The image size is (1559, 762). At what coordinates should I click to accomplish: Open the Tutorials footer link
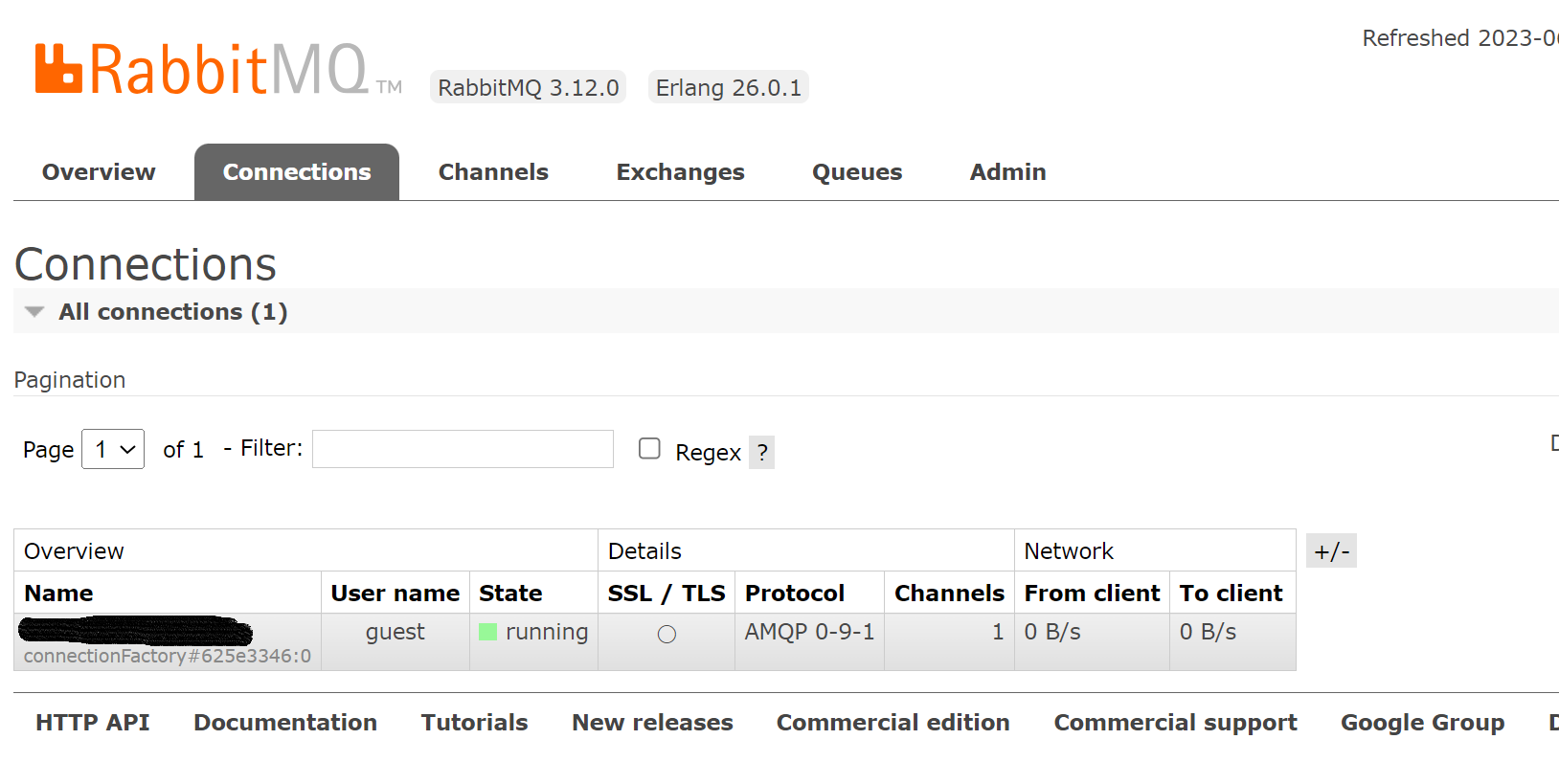[x=474, y=723]
